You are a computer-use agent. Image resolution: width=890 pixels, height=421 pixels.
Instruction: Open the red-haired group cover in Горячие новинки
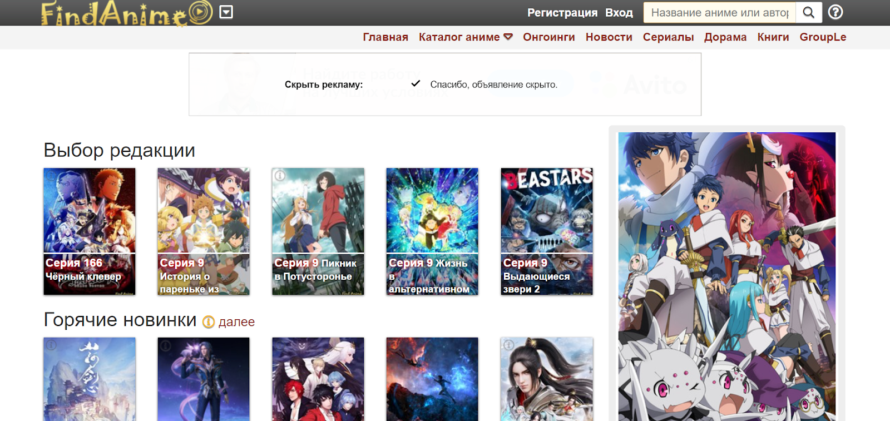318,379
